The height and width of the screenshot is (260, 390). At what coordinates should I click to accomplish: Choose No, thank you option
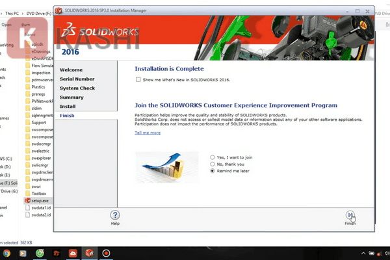click(212, 164)
